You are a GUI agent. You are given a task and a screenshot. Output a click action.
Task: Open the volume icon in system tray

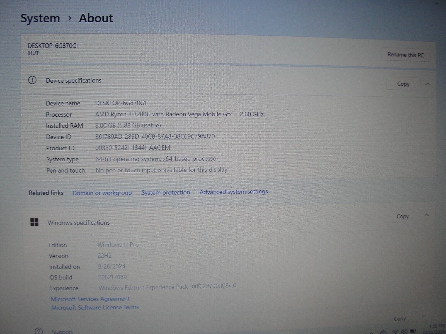coord(404,331)
